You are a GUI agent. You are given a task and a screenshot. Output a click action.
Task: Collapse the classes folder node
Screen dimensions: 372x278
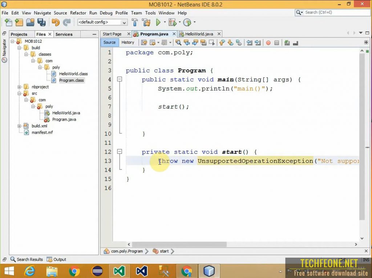26,54
